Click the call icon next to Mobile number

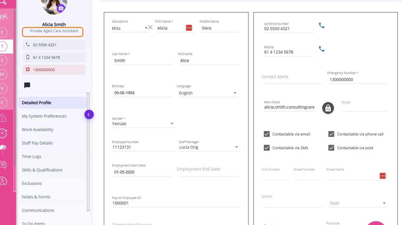pyautogui.click(x=322, y=49)
